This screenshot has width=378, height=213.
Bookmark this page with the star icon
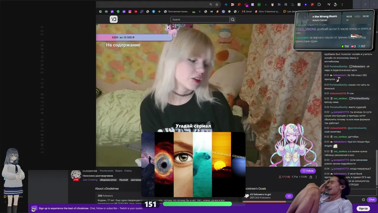click(x=217, y=4)
